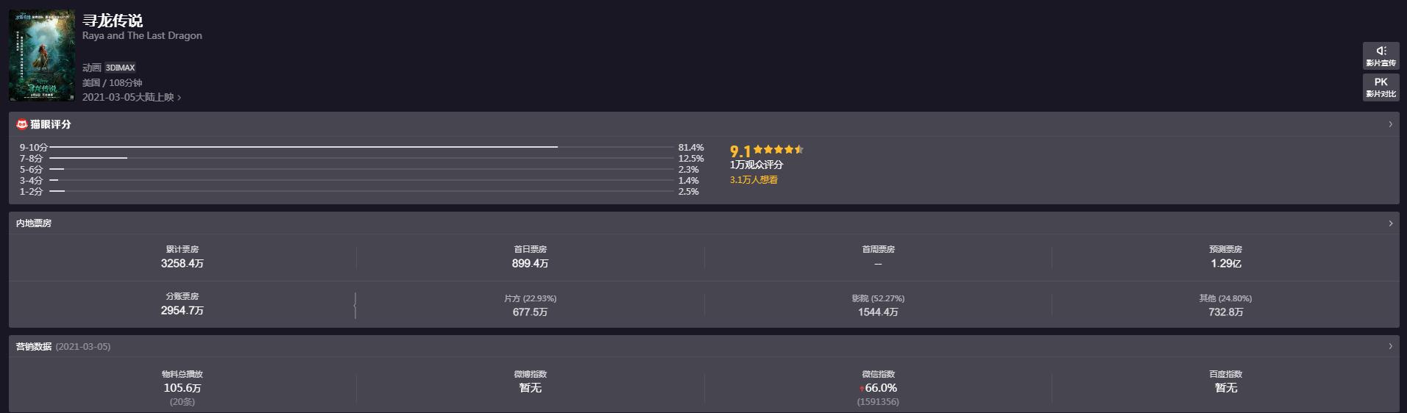This screenshot has height=413, width=1407.
Task: Click the 物料总播放 105.6万 figure
Action: [182, 388]
